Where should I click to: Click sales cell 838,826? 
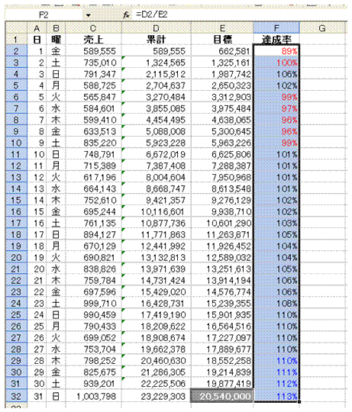(x=93, y=269)
